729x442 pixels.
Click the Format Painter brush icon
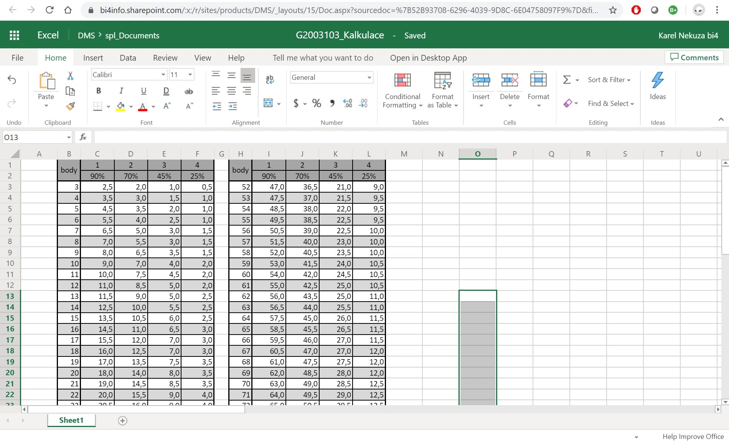point(70,106)
